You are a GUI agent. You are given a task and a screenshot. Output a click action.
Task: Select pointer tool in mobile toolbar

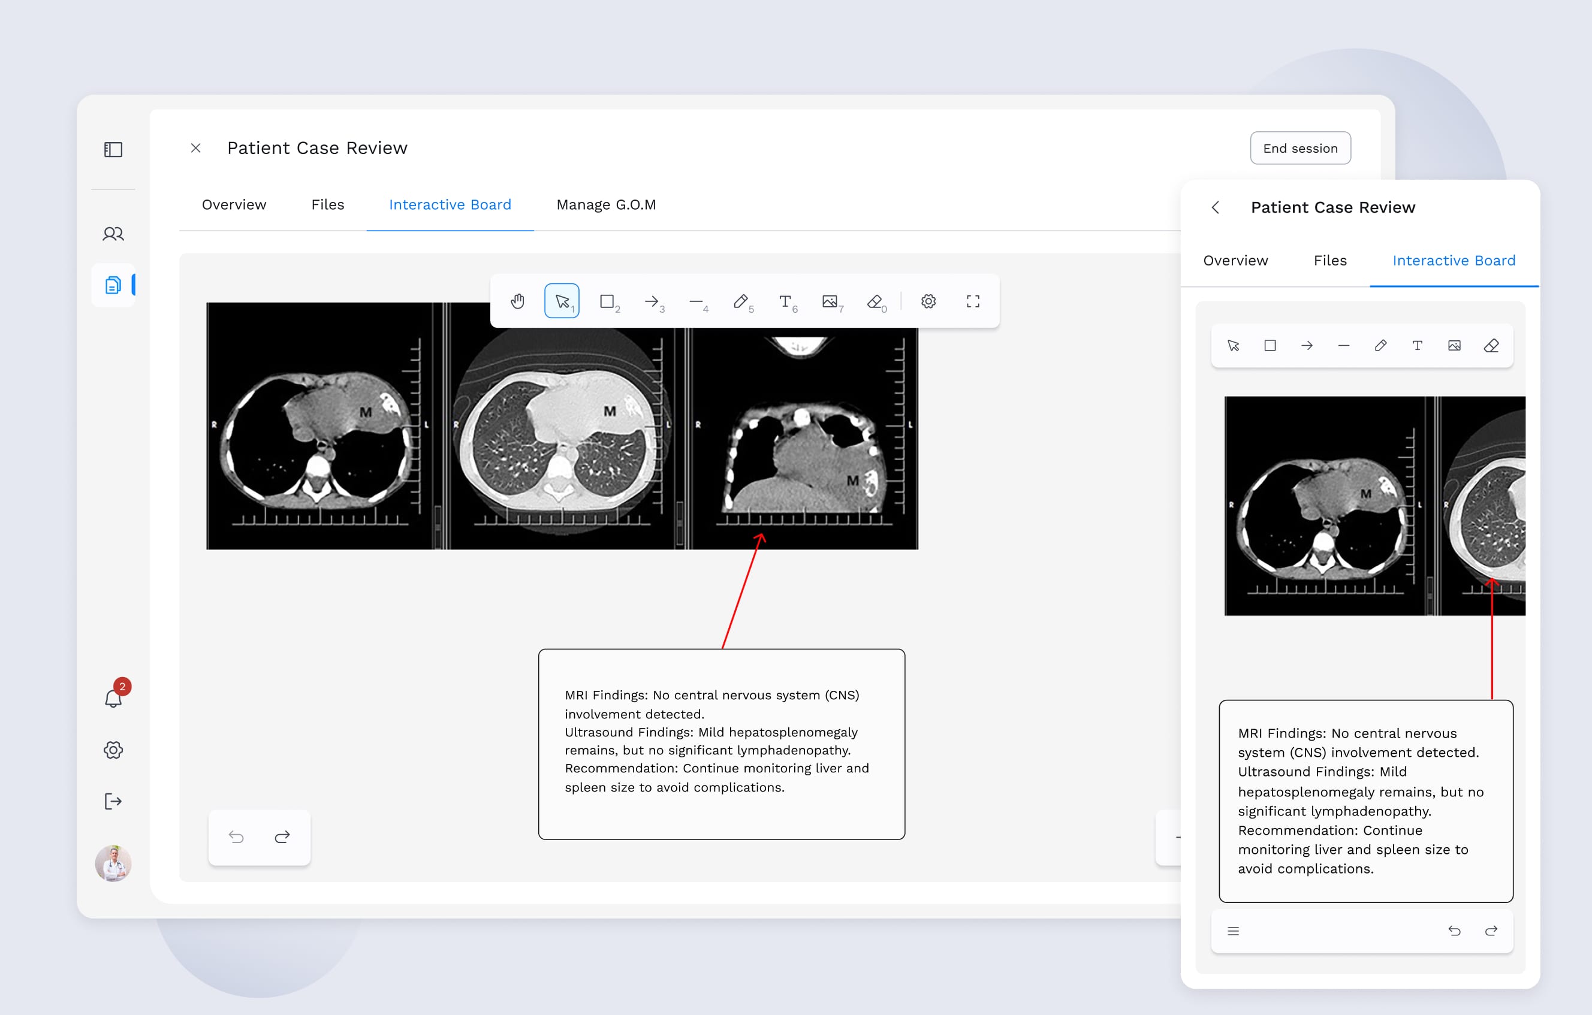[x=1233, y=346]
